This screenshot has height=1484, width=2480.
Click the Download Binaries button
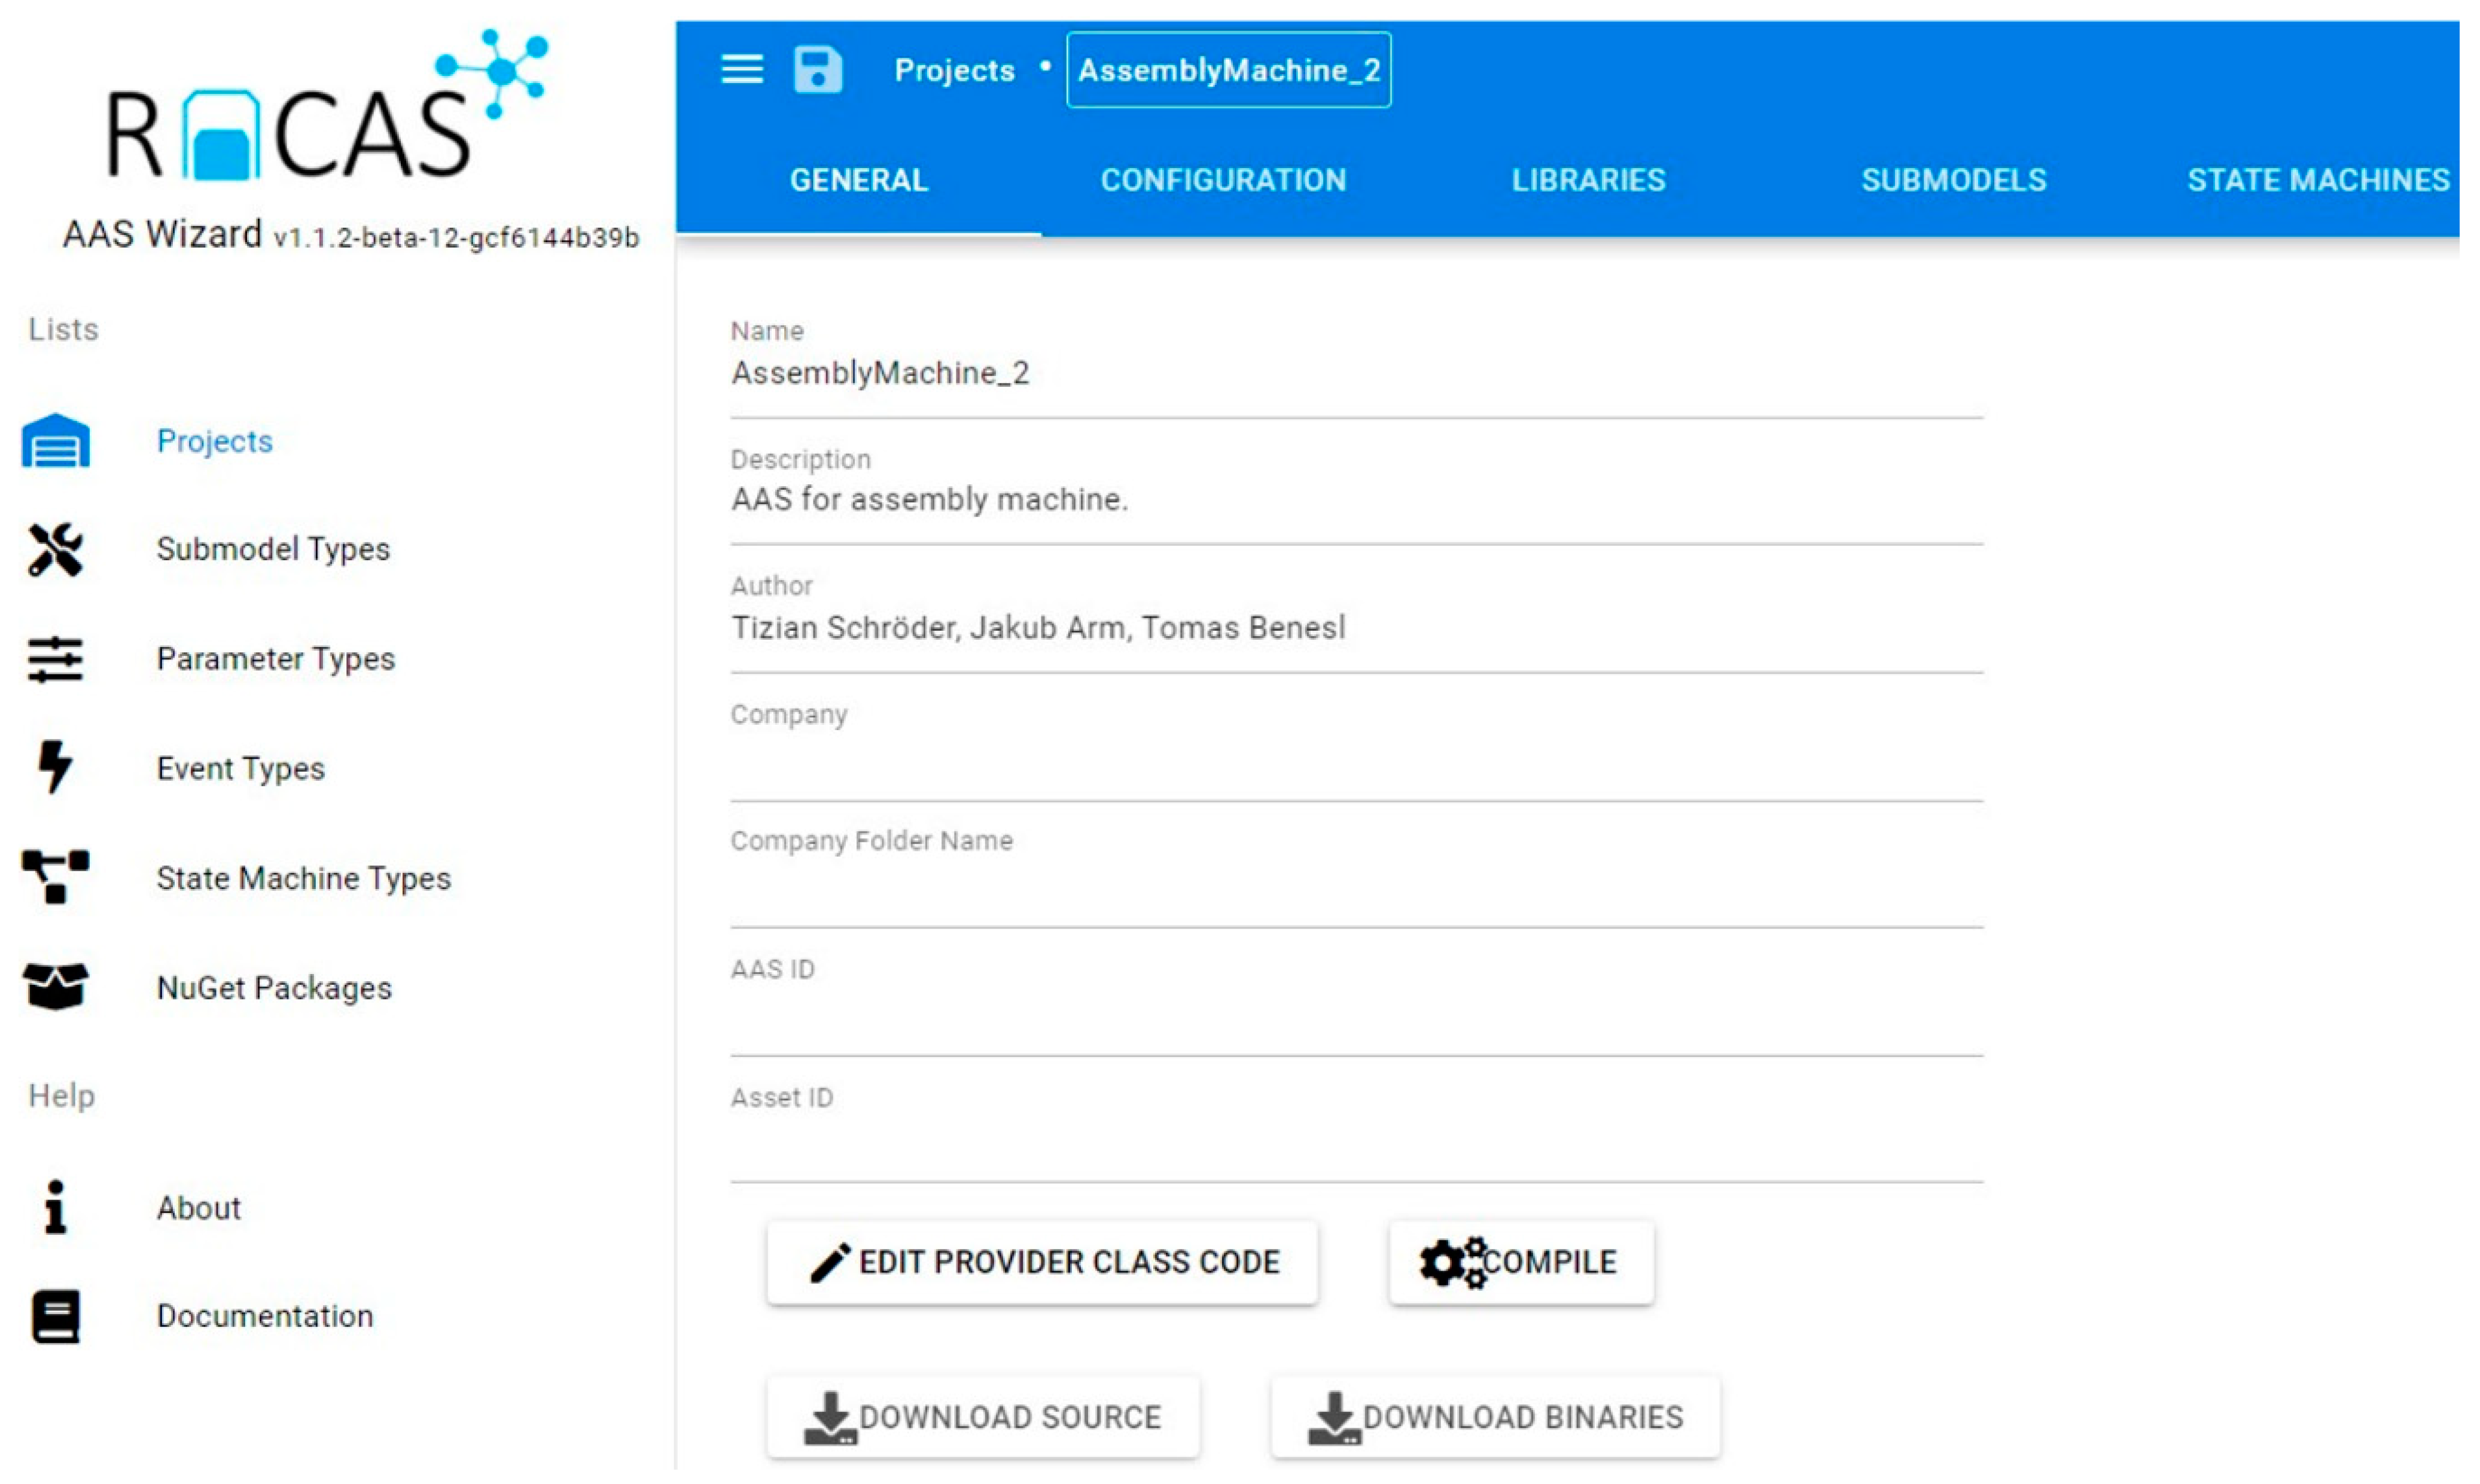pos(1495,1417)
